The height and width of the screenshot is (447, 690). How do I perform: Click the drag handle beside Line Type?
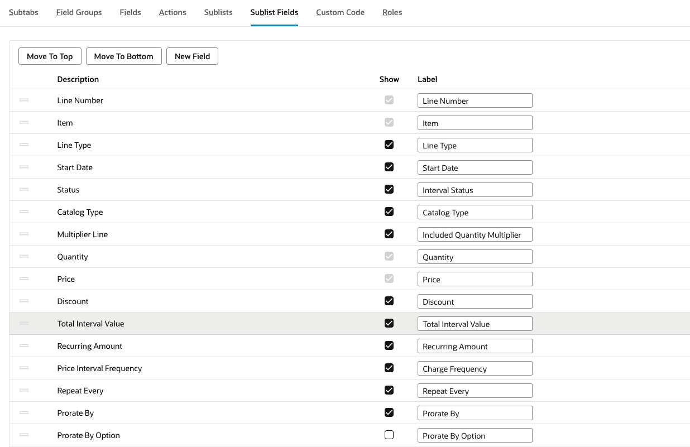pyautogui.click(x=24, y=145)
